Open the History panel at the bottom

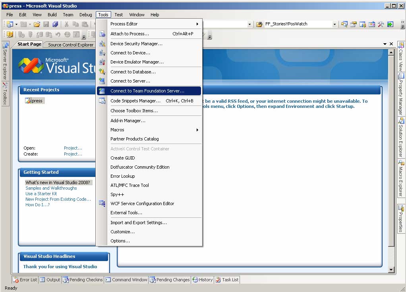pyautogui.click(x=202, y=280)
